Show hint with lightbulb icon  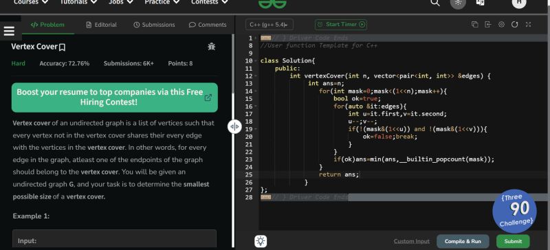[x=261, y=241]
